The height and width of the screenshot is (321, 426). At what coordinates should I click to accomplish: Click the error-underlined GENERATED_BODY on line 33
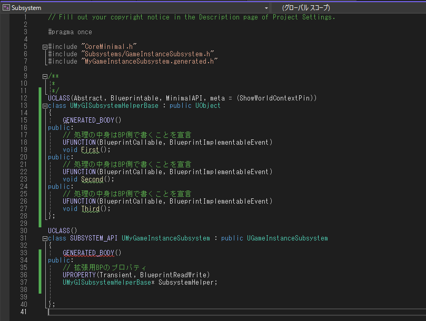click(x=88, y=253)
